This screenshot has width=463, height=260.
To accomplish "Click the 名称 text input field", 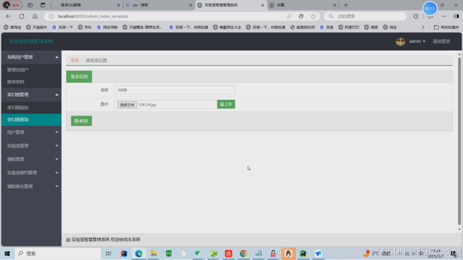I will click(x=175, y=90).
